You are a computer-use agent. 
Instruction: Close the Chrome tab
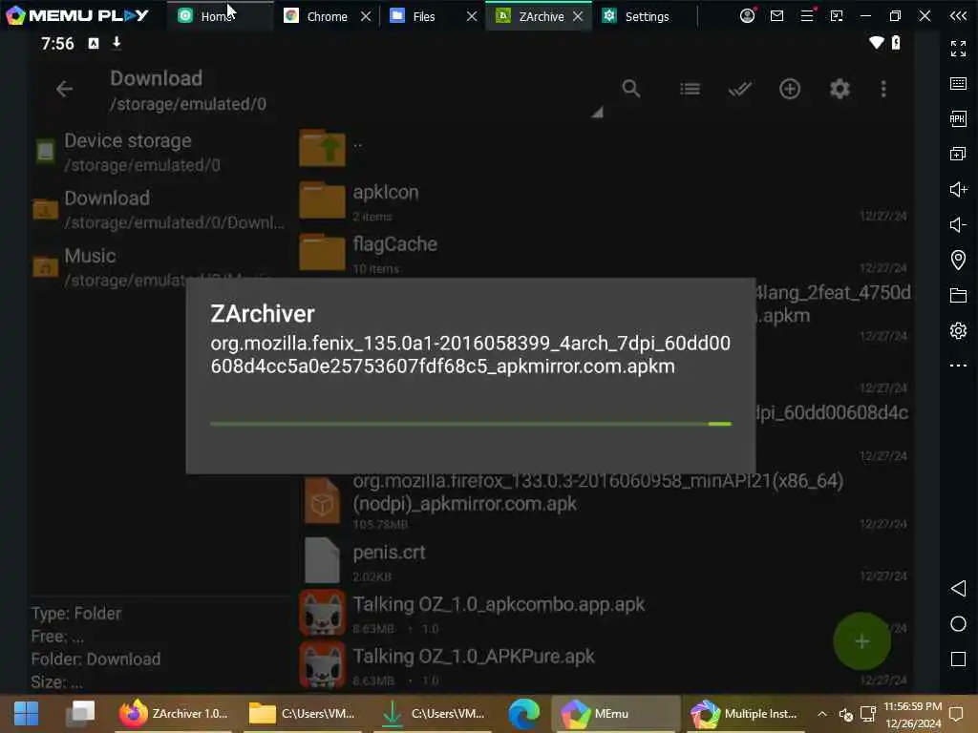pos(366,16)
